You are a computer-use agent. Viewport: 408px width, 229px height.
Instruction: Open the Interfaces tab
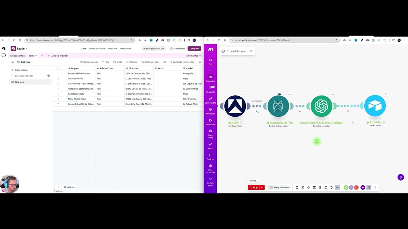click(113, 49)
